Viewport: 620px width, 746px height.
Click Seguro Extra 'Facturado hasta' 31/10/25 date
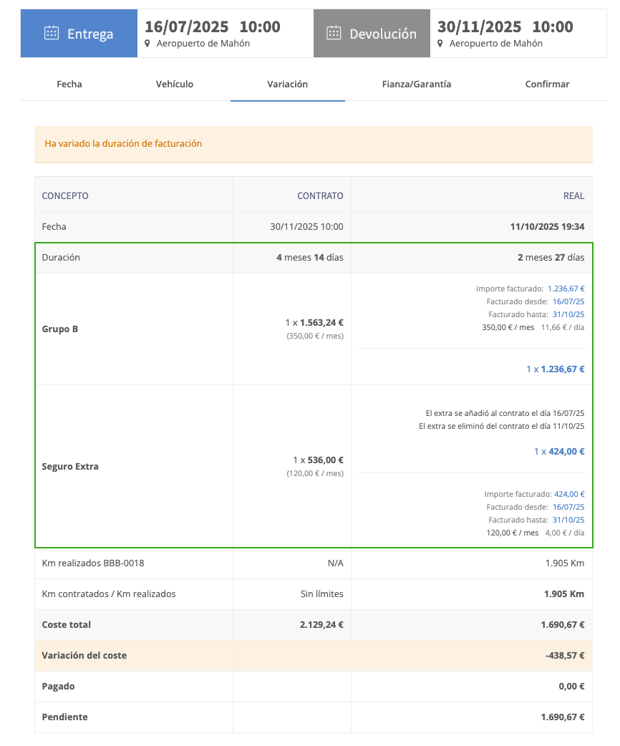568,520
